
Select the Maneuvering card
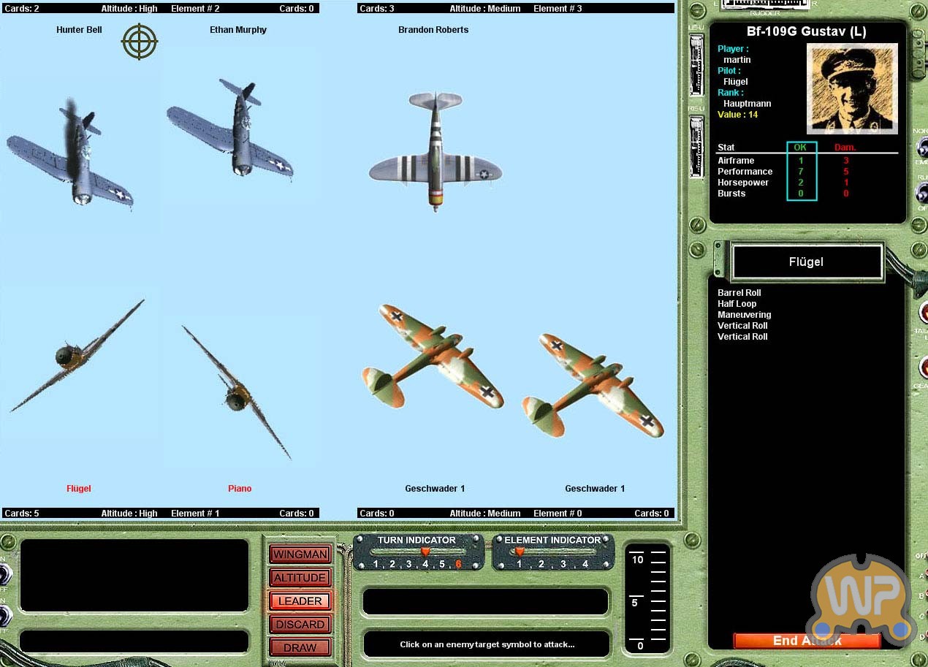(x=744, y=315)
